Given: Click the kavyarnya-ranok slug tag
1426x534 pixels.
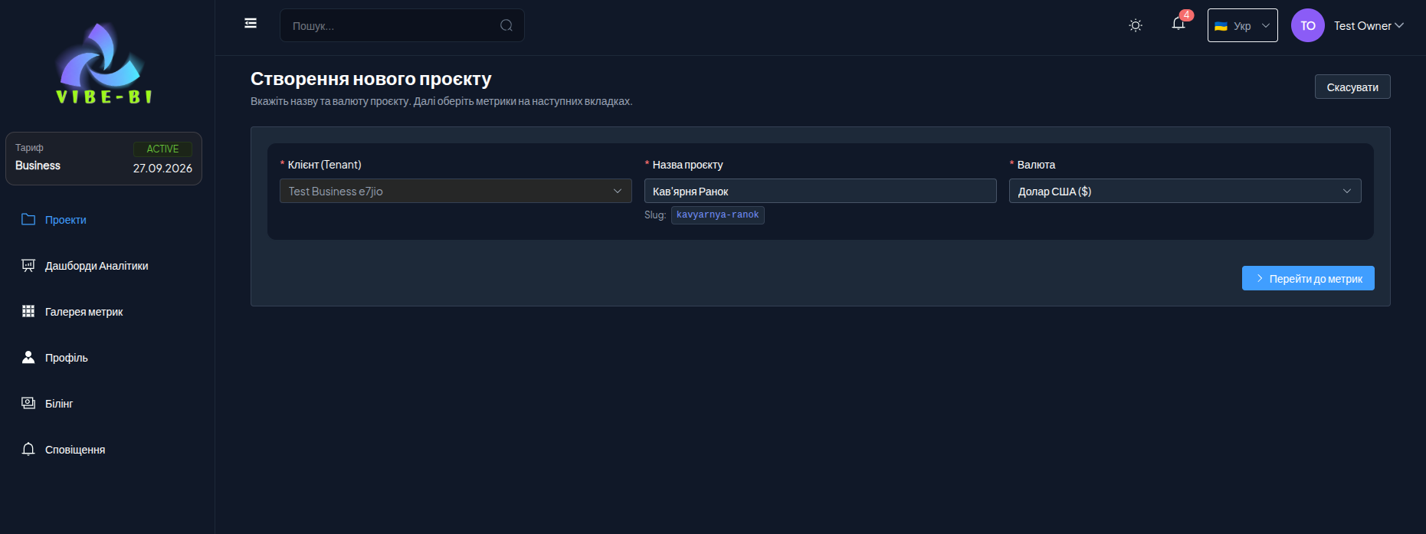Looking at the screenshot, I should pyautogui.click(x=718, y=215).
